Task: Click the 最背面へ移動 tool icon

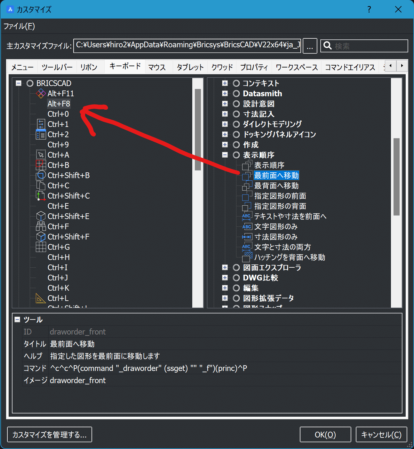Action: tap(247, 185)
